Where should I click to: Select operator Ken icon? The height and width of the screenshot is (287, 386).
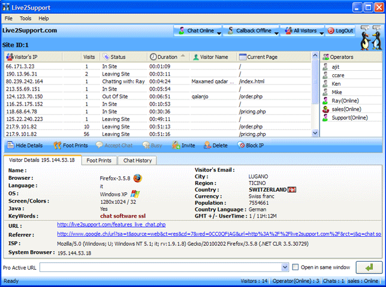(325, 84)
